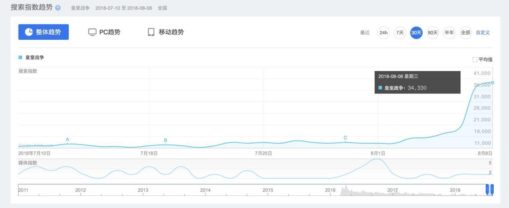Click the help question mark icon beside 搜索指数趋势

[x=58, y=8]
